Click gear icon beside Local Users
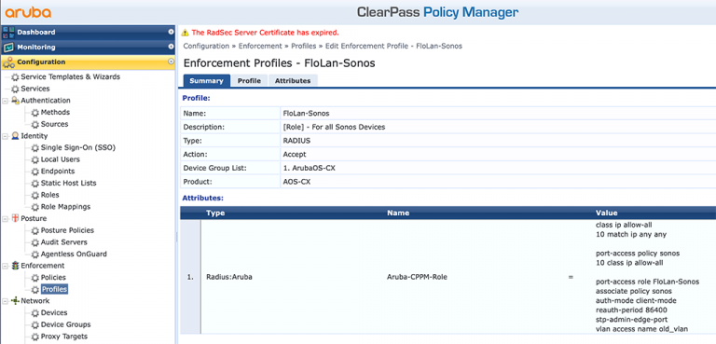The image size is (716, 344). point(35,160)
